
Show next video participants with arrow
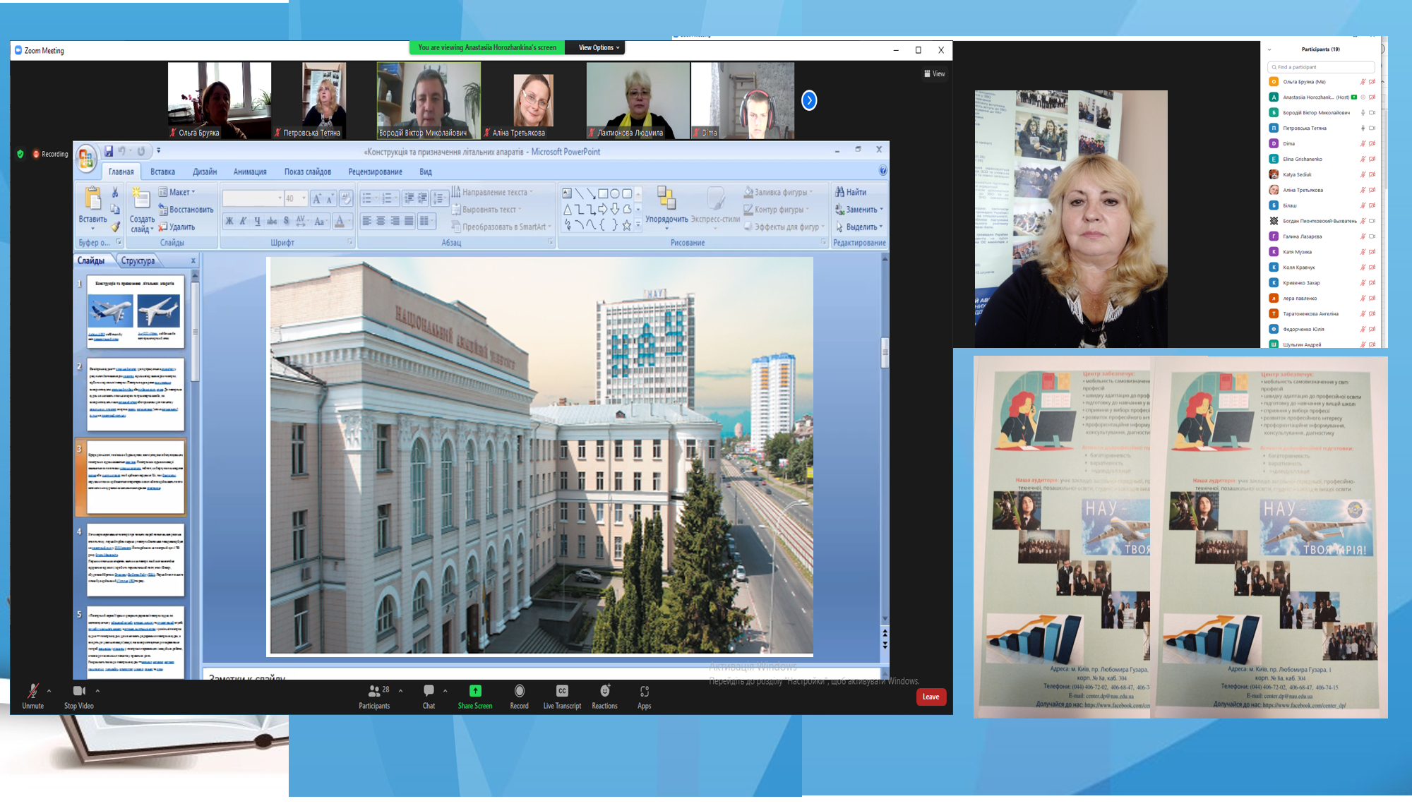click(x=809, y=101)
